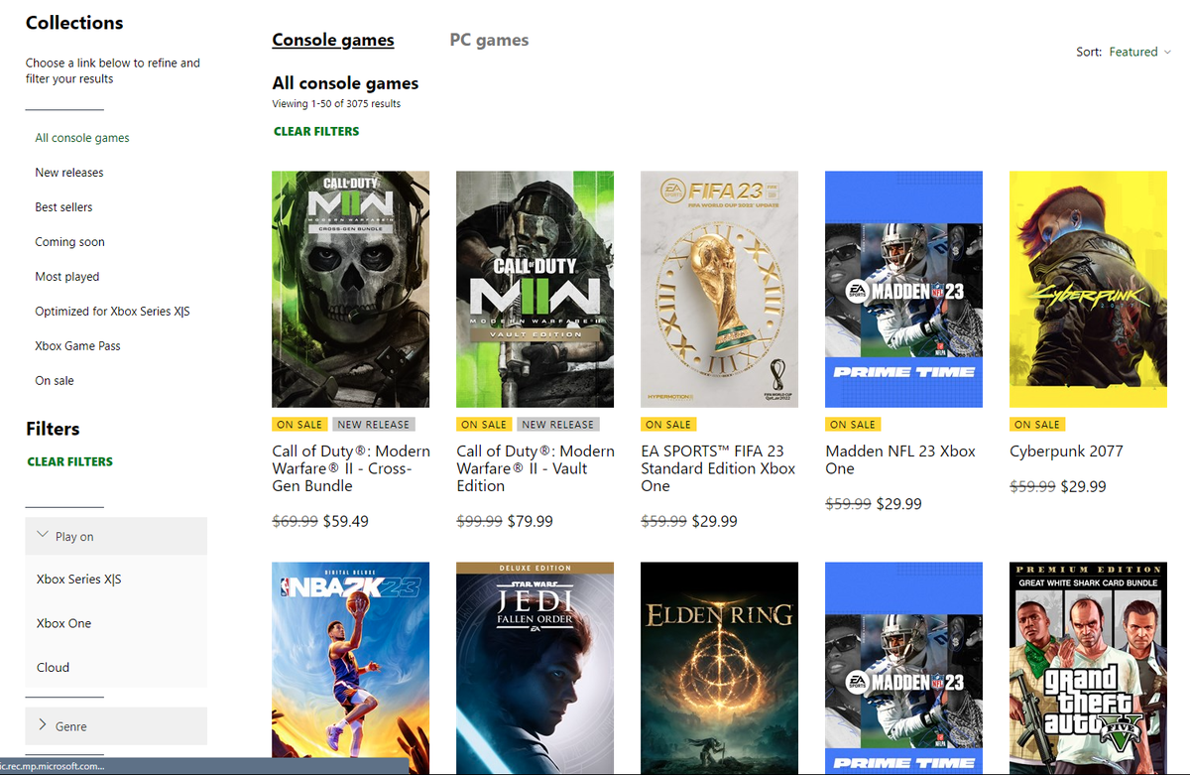Image resolution: width=1190 pixels, height=775 pixels.
Task: Collapse the Play on filter section
Action: pos(116,536)
